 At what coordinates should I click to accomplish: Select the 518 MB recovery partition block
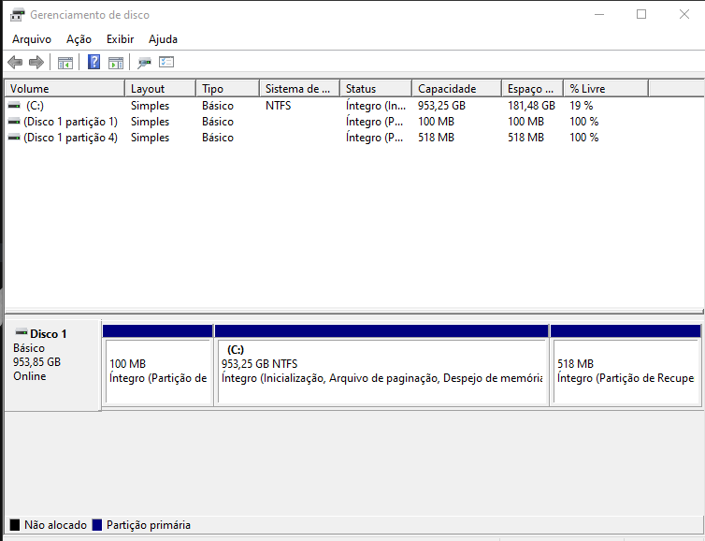click(626, 365)
